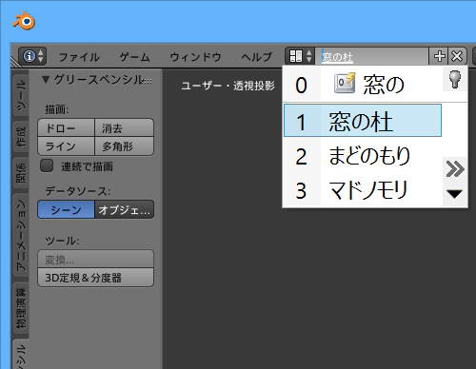Switch to the 作成 side tab

click(21, 137)
